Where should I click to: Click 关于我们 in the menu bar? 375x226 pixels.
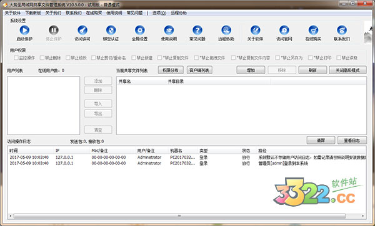[x=53, y=13]
